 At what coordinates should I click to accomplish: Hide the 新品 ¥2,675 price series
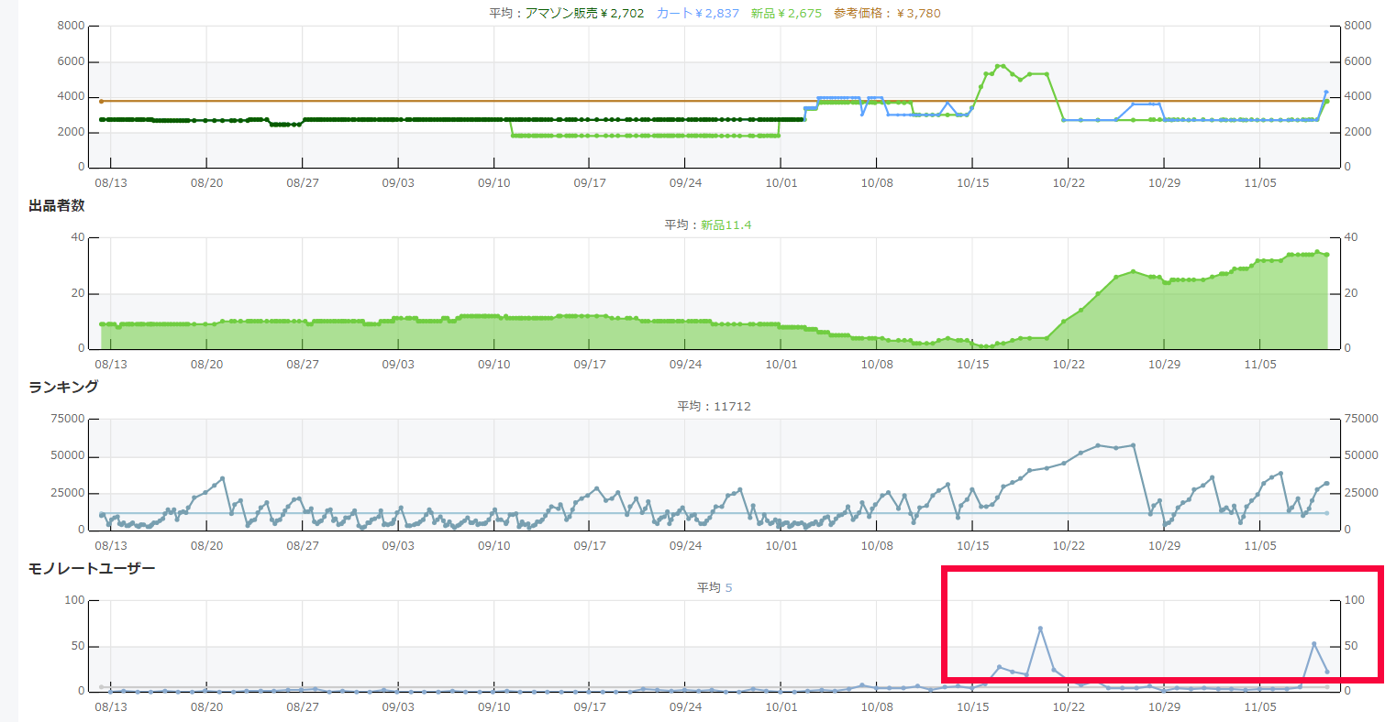[x=786, y=14]
